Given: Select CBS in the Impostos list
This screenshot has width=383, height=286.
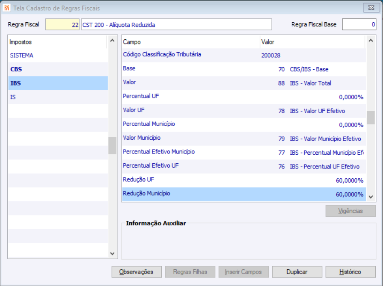Looking at the screenshot, I should click(x=58, y=69).
